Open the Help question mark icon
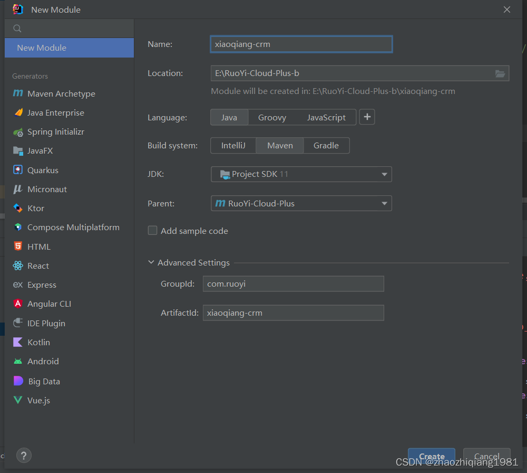527x473 pixels. 24,455
